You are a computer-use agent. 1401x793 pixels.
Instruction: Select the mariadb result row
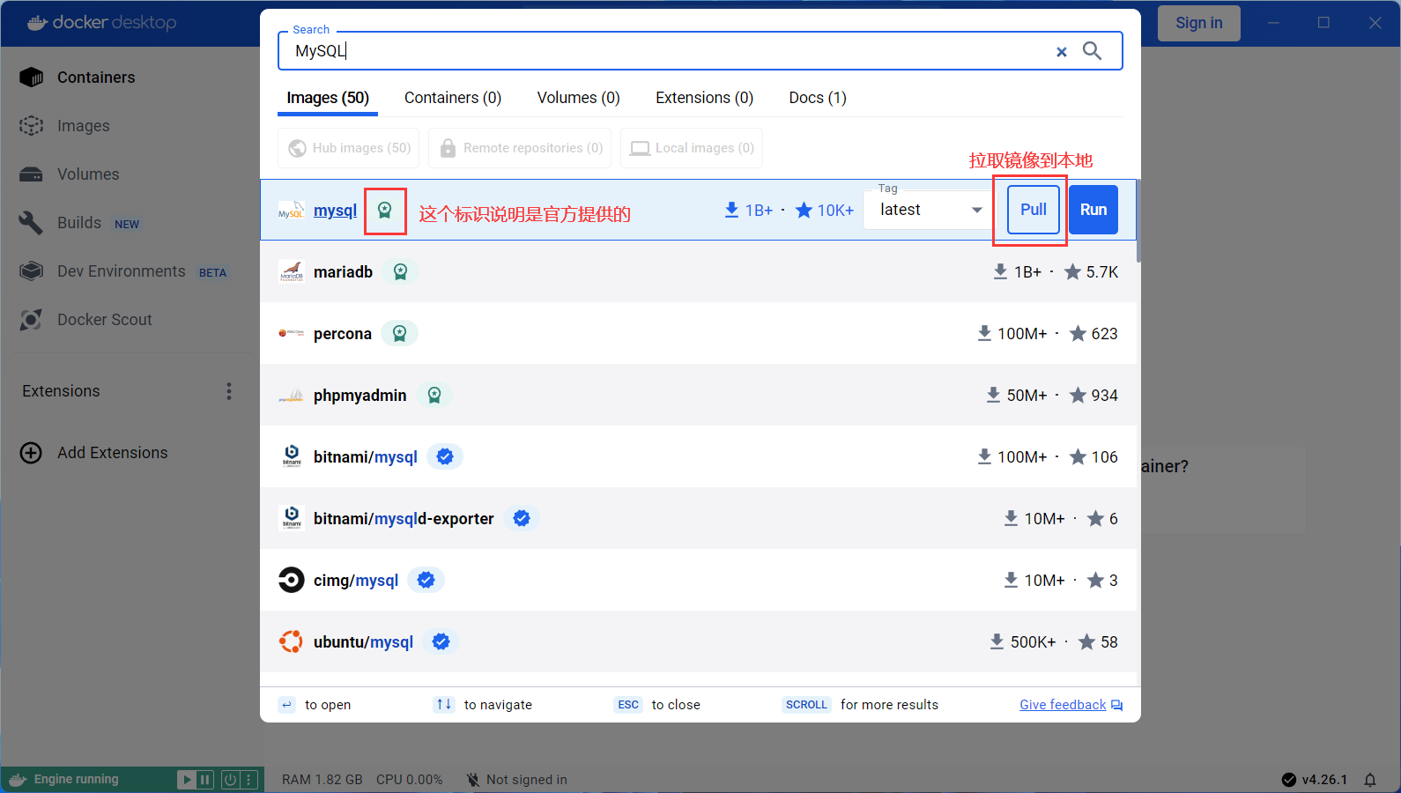[x=698, y=271]
